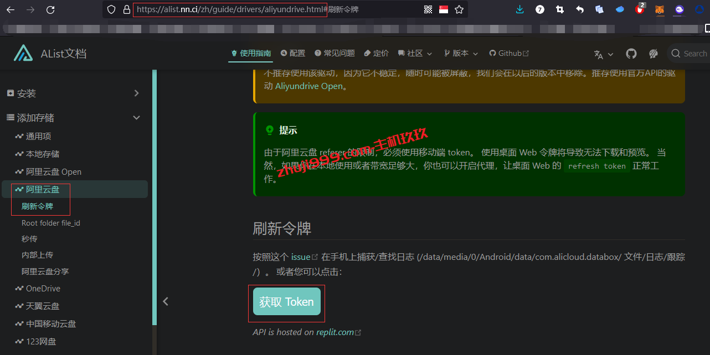The width and height of the screenshot is (710, 355).
Task: Open the browser downloads icon
Action: coord(519,9)
